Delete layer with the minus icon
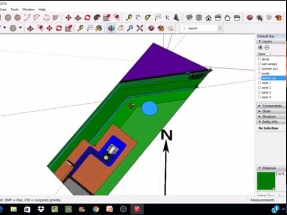 (x=267, y=47)
